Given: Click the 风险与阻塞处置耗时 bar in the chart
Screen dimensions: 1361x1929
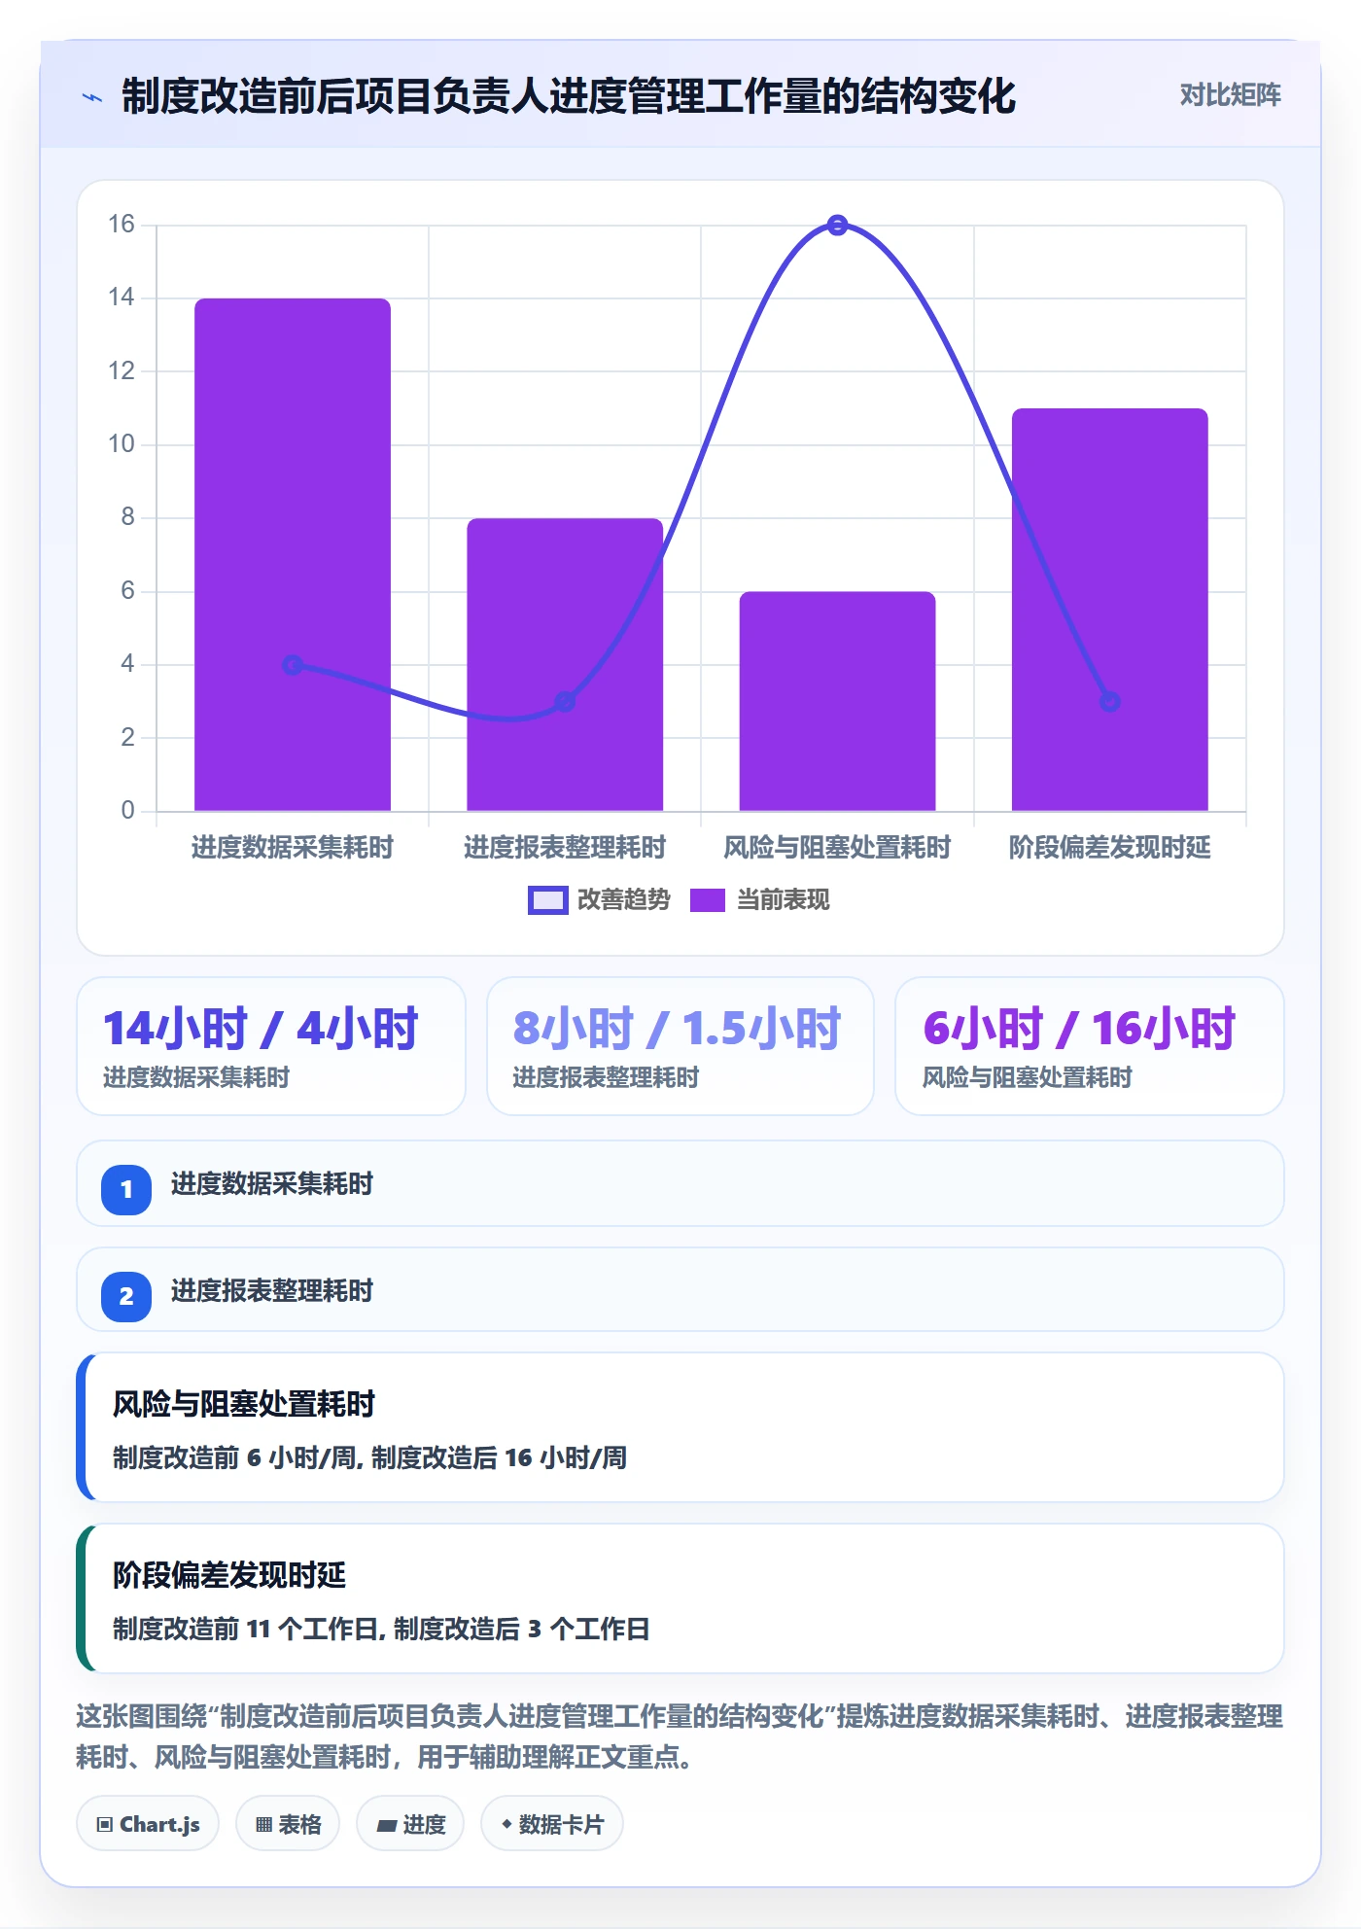Looking at the screenshot, I should point(837,701).
